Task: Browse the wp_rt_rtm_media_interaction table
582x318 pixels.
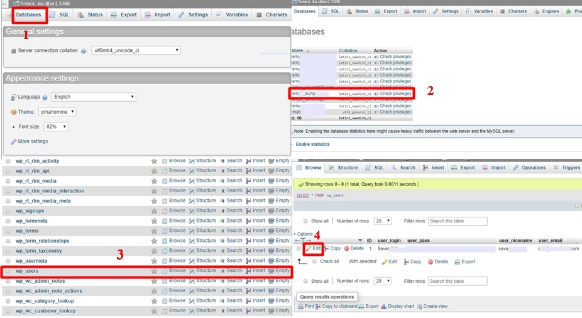Action: pyautogui.click(x=173, y=190)
